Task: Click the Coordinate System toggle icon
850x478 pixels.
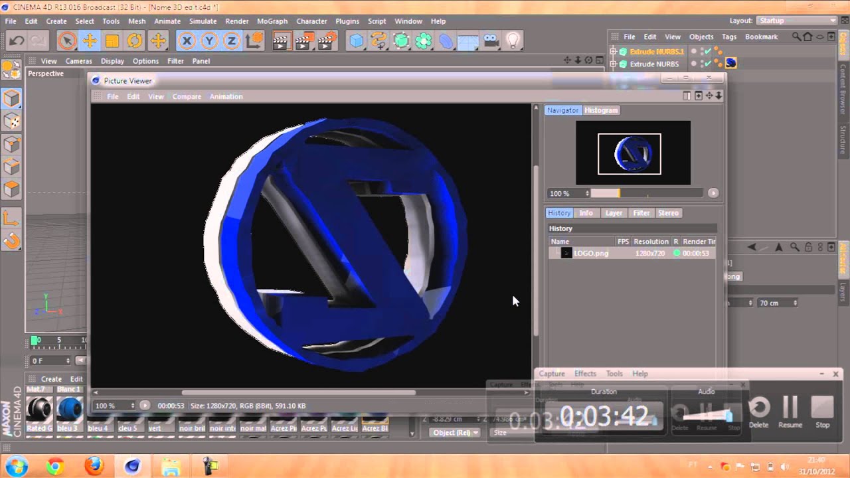Action: (254, 41)
